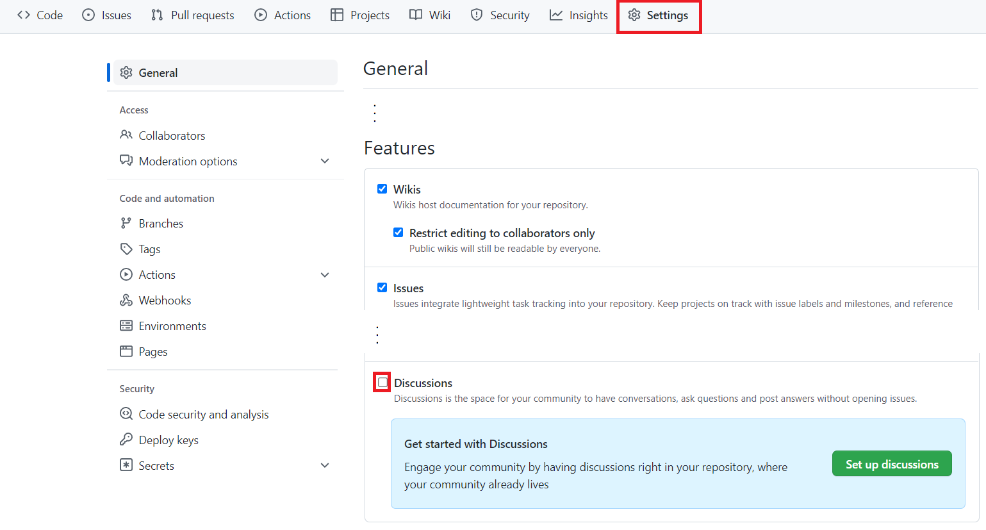Click the Actions play icon in top nav
Viewport: 986px width, 530px height.
pyautogui.click(x=261, y=15)
